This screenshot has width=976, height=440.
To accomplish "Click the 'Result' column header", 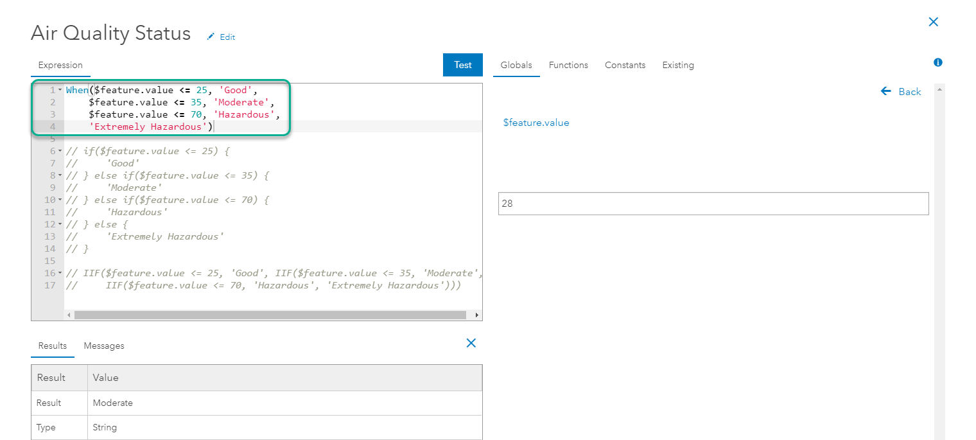I will click(x=60, y=378).
